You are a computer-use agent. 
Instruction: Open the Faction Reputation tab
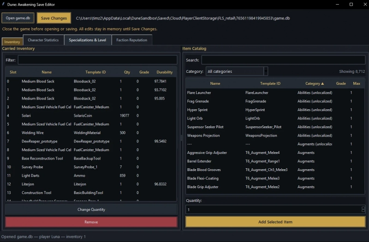(132, 40)
